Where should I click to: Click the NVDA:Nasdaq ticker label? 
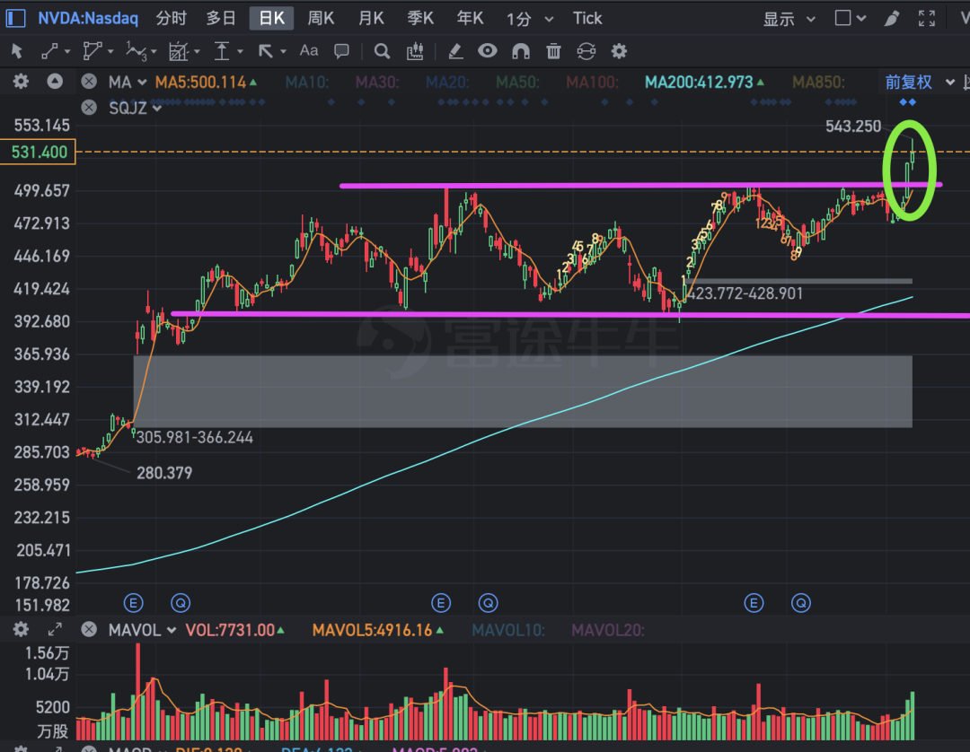point(87,18)
